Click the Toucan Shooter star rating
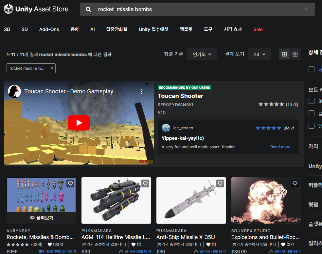The width and height of the screenshot is (322, 254). [271, 104]
